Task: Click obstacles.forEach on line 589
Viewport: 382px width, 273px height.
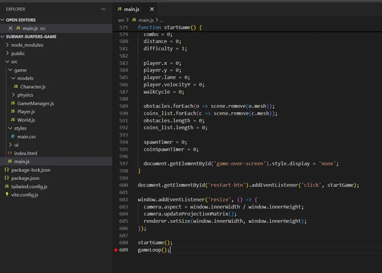Action: coord(168,106)
